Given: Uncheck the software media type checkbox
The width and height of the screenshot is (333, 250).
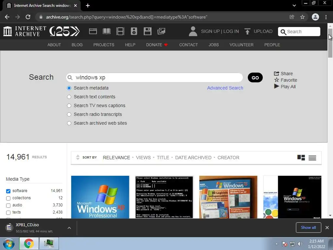Looking at the screenshot, I should (8, 191).
